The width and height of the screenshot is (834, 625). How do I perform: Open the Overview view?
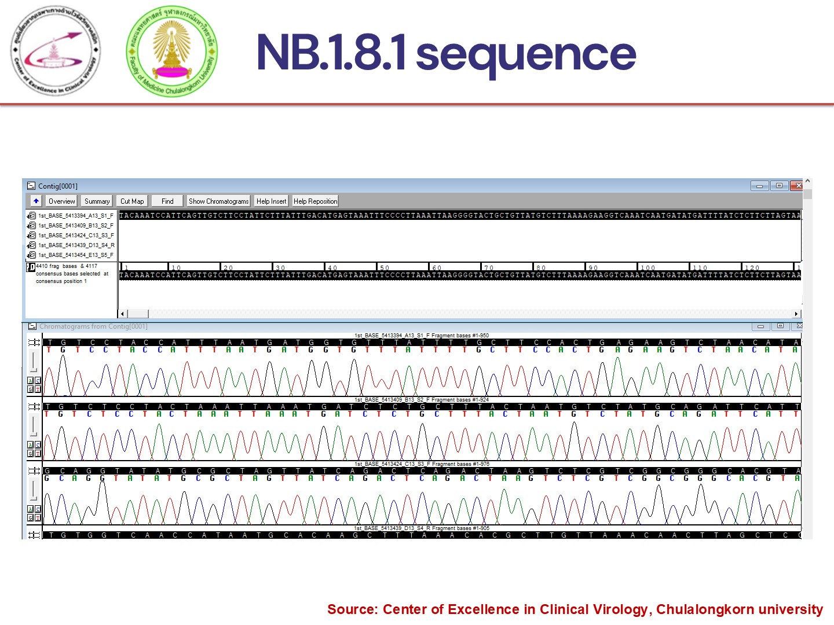pos(61,201)
